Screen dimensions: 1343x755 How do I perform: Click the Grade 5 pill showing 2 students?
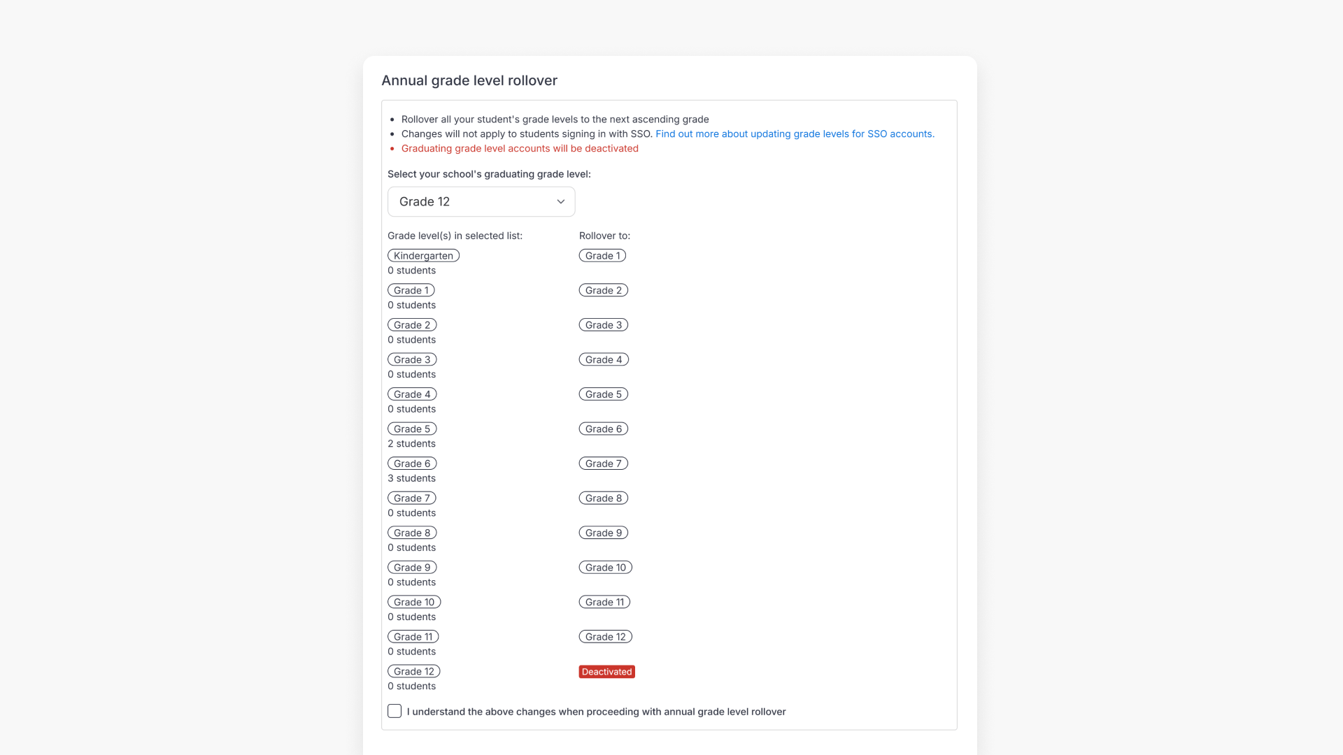(x=411, y=429)
